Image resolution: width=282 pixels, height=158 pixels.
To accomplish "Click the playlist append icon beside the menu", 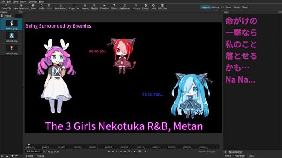I will click(7, 156).
